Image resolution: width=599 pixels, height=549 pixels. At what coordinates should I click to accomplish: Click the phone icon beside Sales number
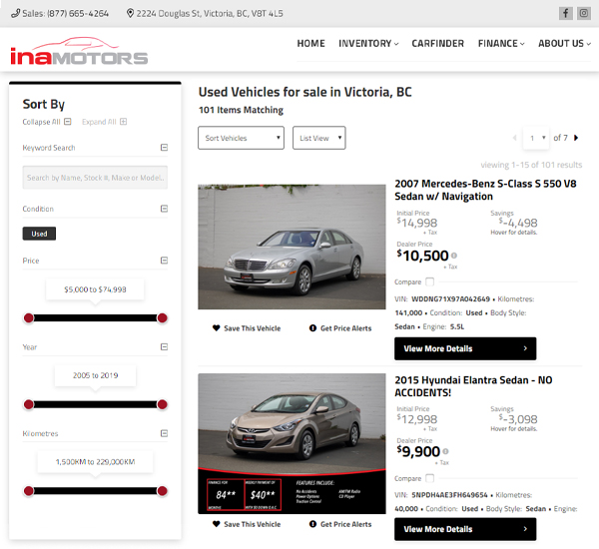(x=15, y=13)
